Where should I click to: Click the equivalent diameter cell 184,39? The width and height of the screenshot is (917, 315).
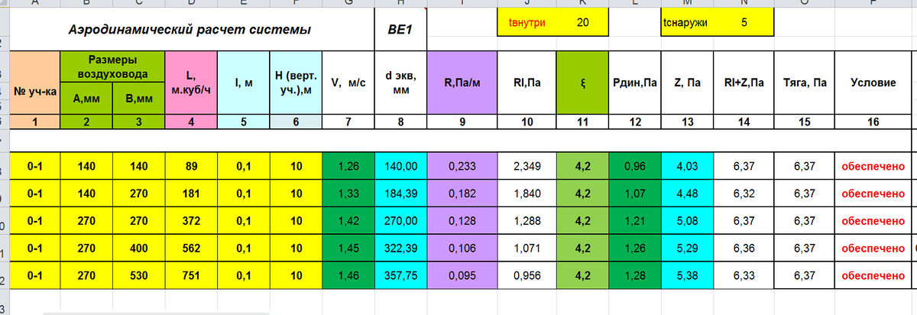(401, 193)
